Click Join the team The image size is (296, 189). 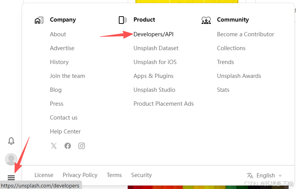click(67, 76)
